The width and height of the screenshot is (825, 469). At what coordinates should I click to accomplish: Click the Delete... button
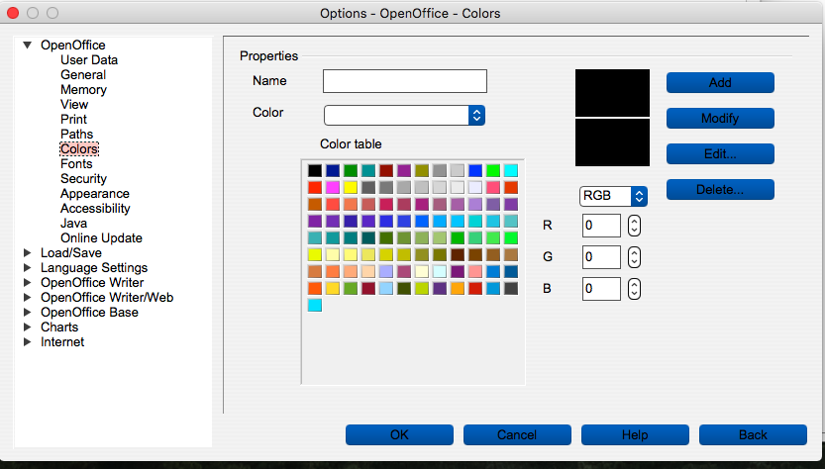720,189
